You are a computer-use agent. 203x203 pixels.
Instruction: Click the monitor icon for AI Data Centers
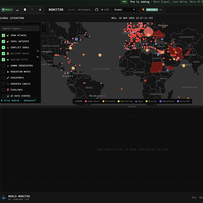coord(8,96)
